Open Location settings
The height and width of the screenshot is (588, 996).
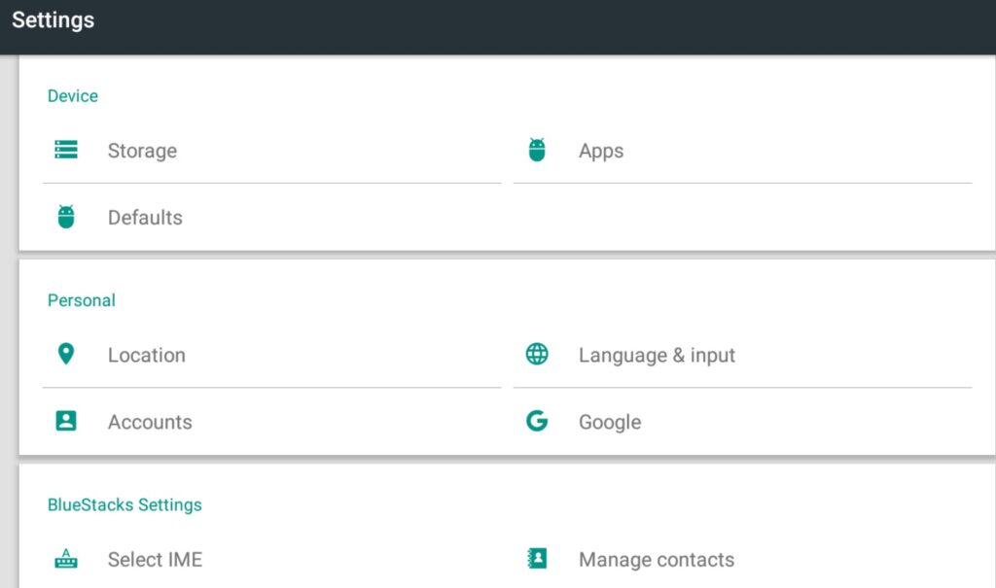click(x=146, y=355)
